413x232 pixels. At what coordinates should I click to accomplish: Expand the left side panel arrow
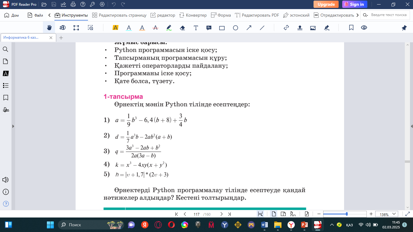13,126
